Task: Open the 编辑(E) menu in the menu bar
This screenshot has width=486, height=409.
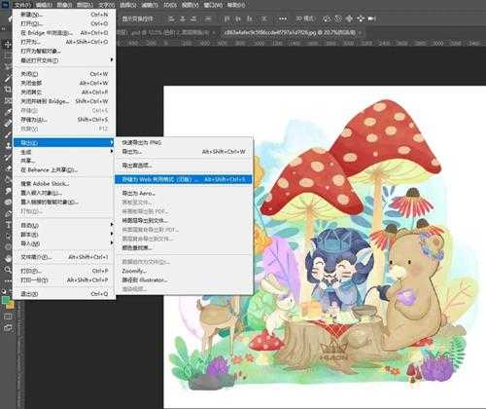Action: [44, 5]
